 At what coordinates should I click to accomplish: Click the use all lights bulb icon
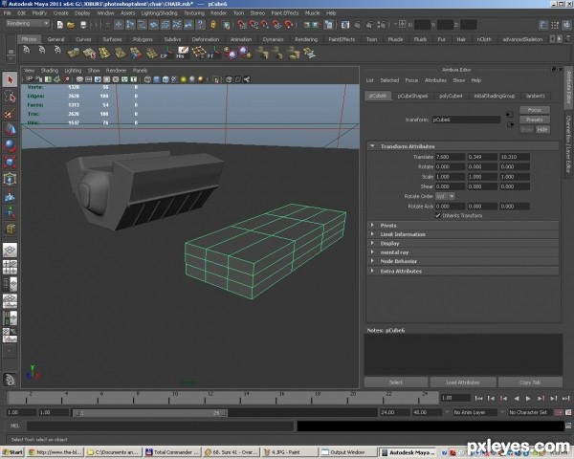coord(184,79)
